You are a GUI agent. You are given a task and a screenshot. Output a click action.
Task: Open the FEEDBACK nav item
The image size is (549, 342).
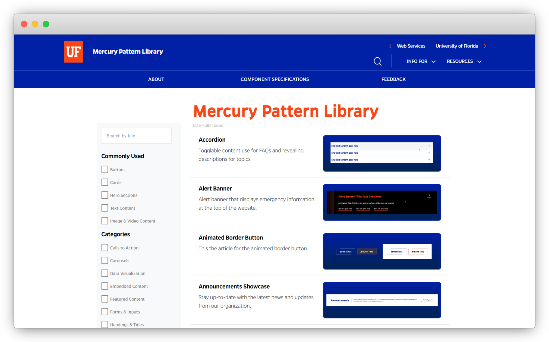pyautogui.click(x=393, y=79)
